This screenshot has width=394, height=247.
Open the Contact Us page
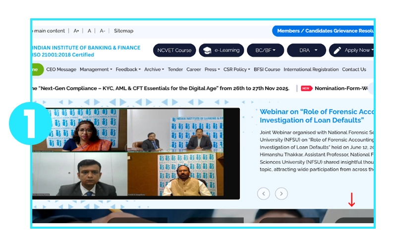tap(354, 69)
